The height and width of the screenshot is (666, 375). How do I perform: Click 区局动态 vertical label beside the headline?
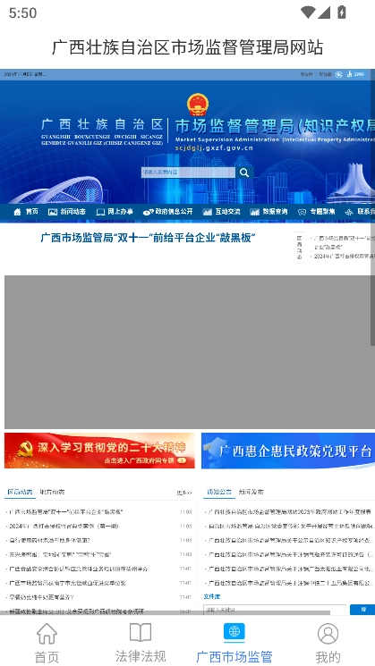click(299, 248)
